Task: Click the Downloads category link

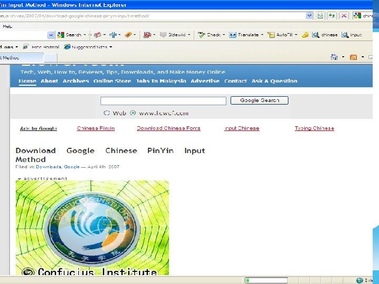Action: [x=48, y=167]
